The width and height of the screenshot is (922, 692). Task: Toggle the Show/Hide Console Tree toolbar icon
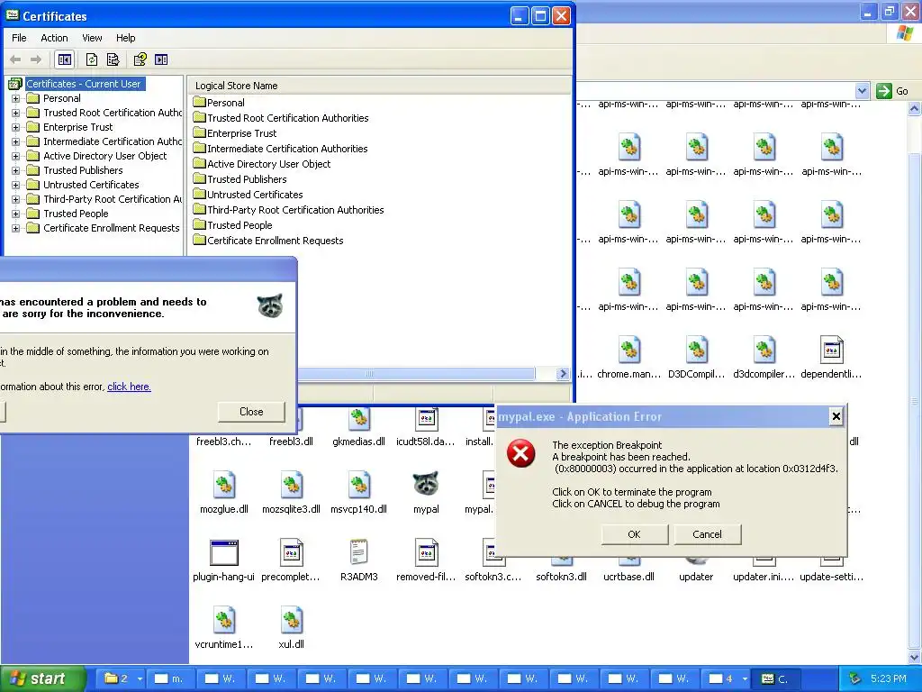64,59
